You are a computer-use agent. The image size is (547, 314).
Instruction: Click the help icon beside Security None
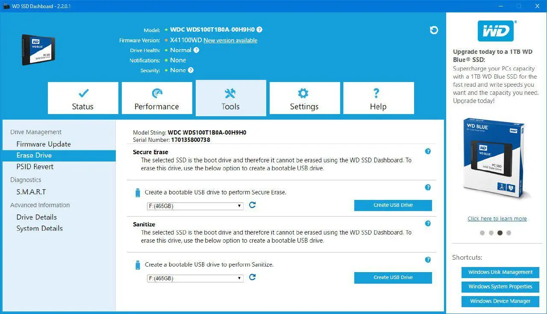pyautogui.click(x=191, y=70)
